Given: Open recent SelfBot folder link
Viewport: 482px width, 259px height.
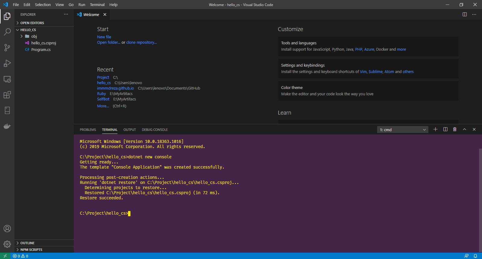Looking at the screenshot, I should 103,99.
